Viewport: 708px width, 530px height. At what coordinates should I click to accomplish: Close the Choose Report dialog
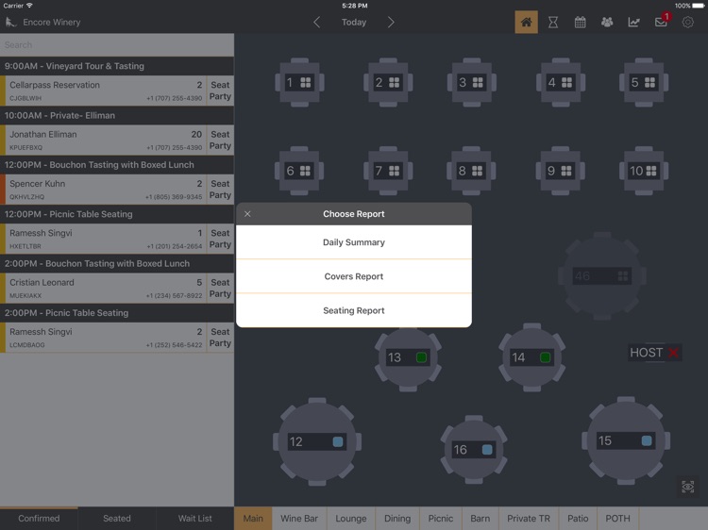click(247, 214)
